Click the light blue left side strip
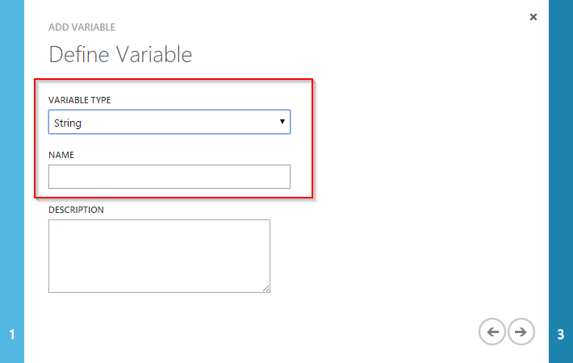The width and height of the screenshot is (573, 363). [11, 161]
